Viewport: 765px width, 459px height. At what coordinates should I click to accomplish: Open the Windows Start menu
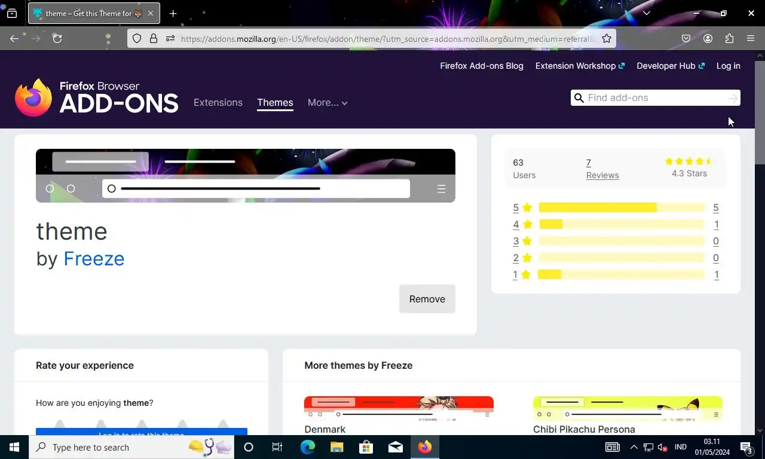coord(14,447)
